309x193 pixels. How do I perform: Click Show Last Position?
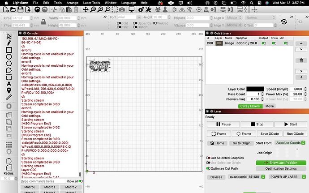click(x=281, y=163)
